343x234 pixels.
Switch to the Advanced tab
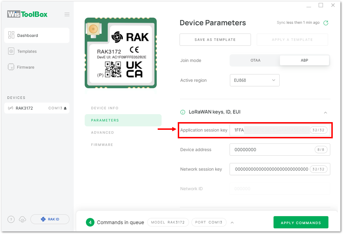tap(102, 132)
